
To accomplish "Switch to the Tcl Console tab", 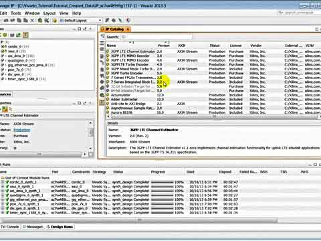I will point(9,227).
